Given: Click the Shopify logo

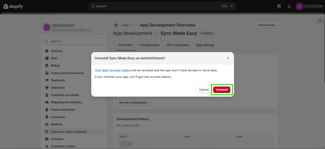Looking at the screenshot, I should 13,6.
